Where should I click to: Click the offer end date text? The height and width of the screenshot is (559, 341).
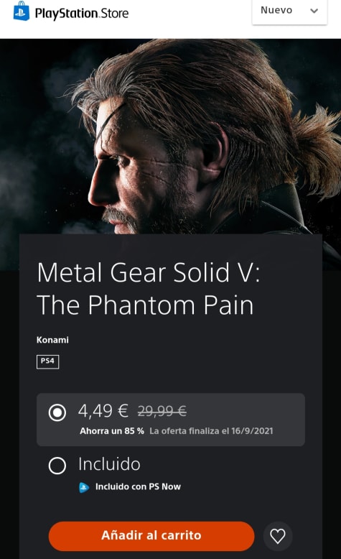point(211,431)
